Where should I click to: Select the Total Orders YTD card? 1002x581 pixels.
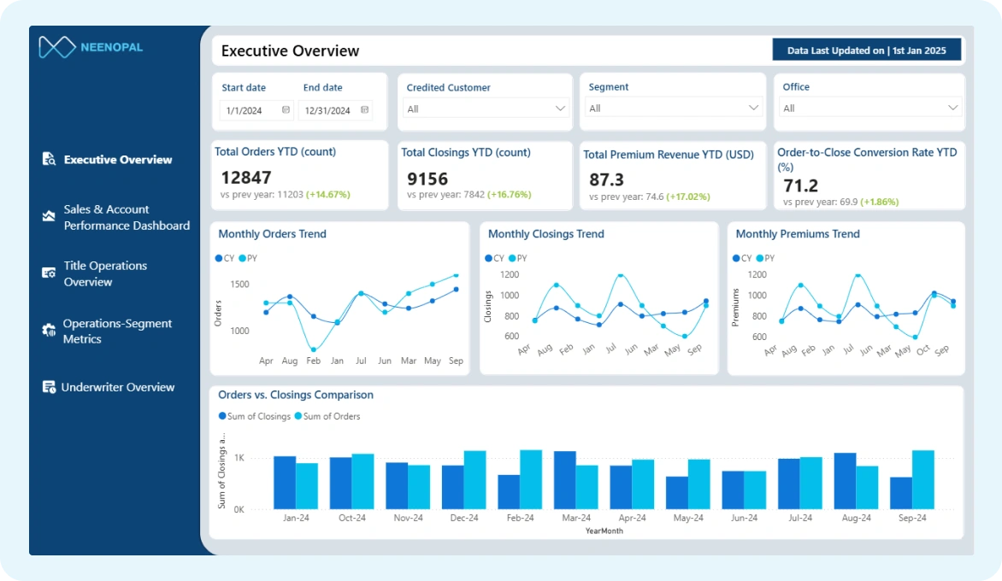click(x=300, y=175)
